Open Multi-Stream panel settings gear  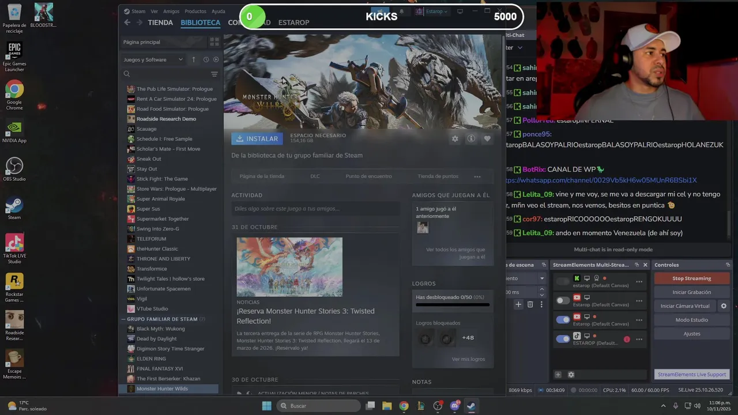571,375
